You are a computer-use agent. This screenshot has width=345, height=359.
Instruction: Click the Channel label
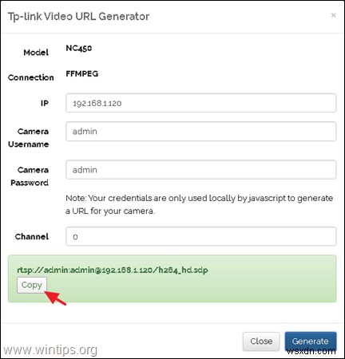[x=32, y=236]
